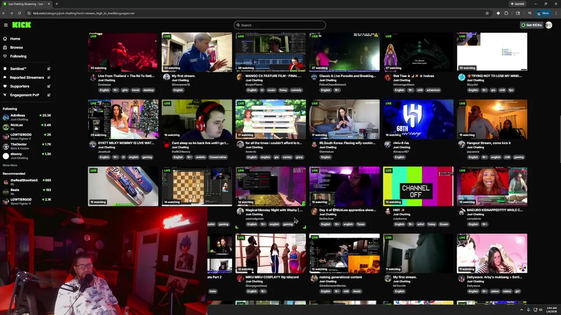Go to Home in the sidebar
This screenshot has height=315, width=561.
click(15, 38)
